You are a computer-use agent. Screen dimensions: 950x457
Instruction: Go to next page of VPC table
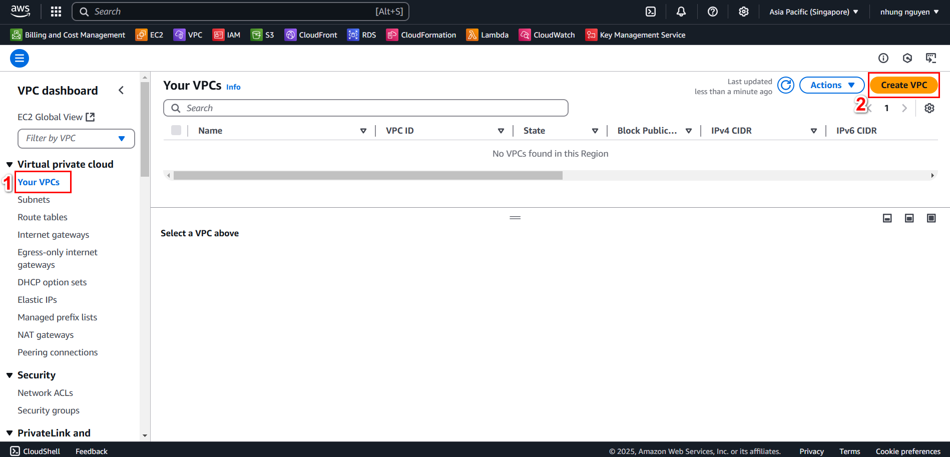904,108
